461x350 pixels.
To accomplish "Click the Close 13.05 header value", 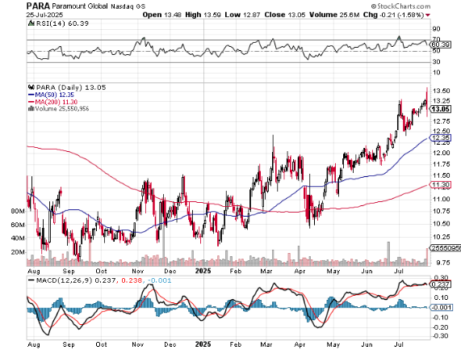I will (x=285, y=15).
